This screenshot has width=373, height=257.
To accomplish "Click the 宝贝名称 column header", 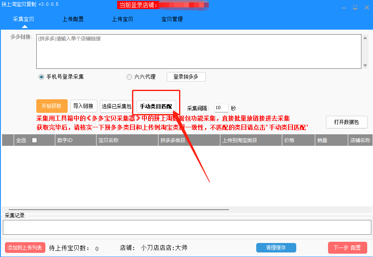I will click(x=127, y=140).
